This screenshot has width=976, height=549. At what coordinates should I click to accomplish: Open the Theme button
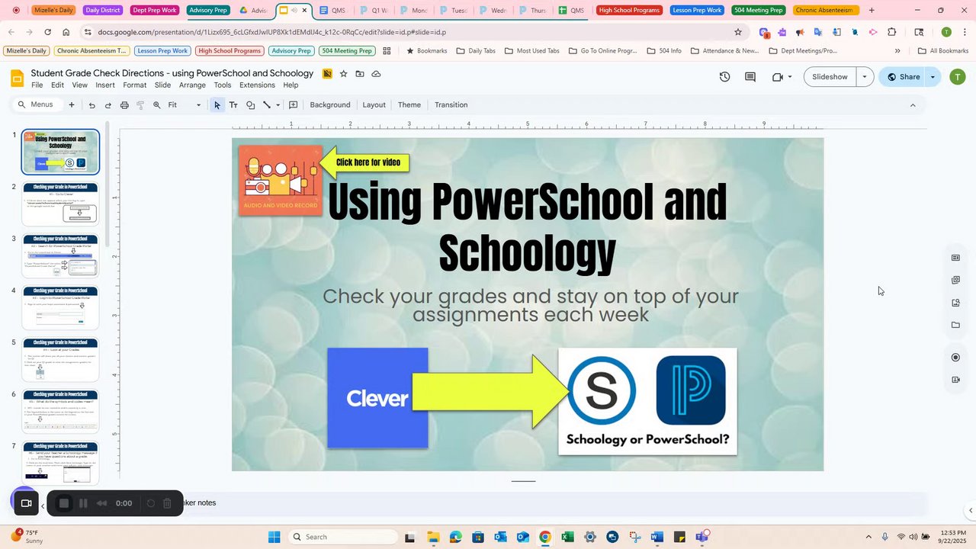tap(409, 105)
